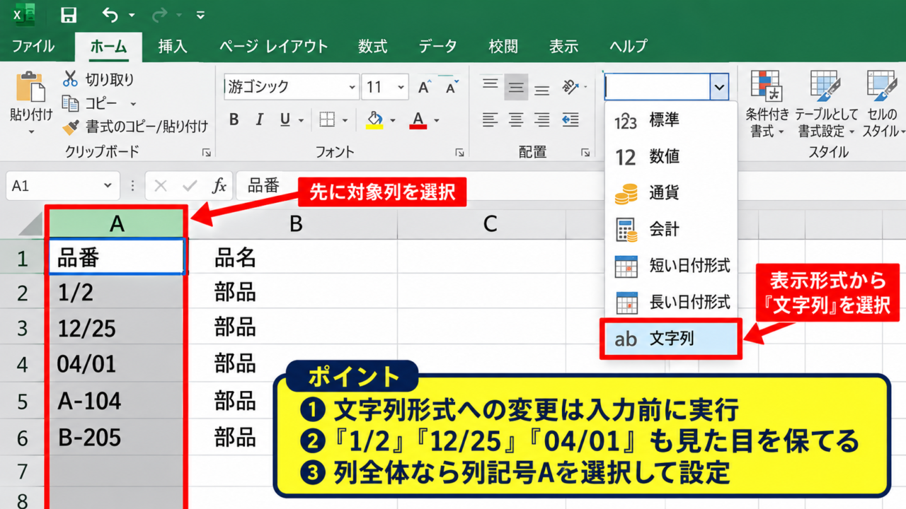
Task: Select top align icon
Action: coord(490,83)
